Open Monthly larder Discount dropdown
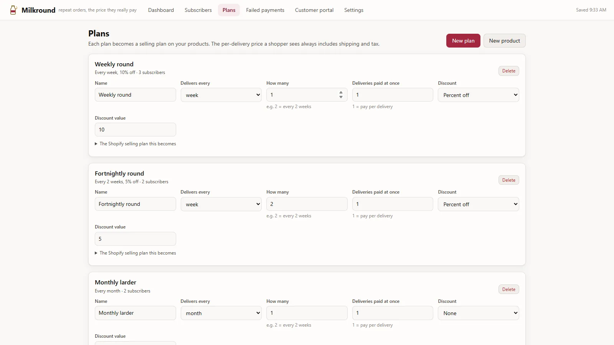This screenshot has height=345, width=614. coord(479,313)
